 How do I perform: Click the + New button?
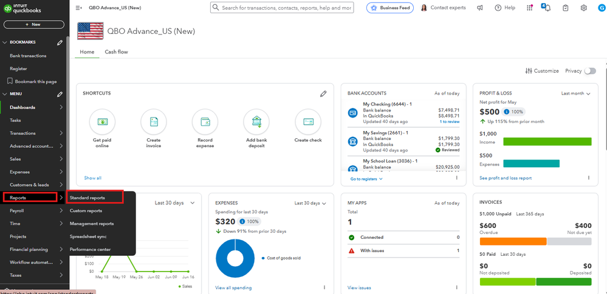click(33, 24)
